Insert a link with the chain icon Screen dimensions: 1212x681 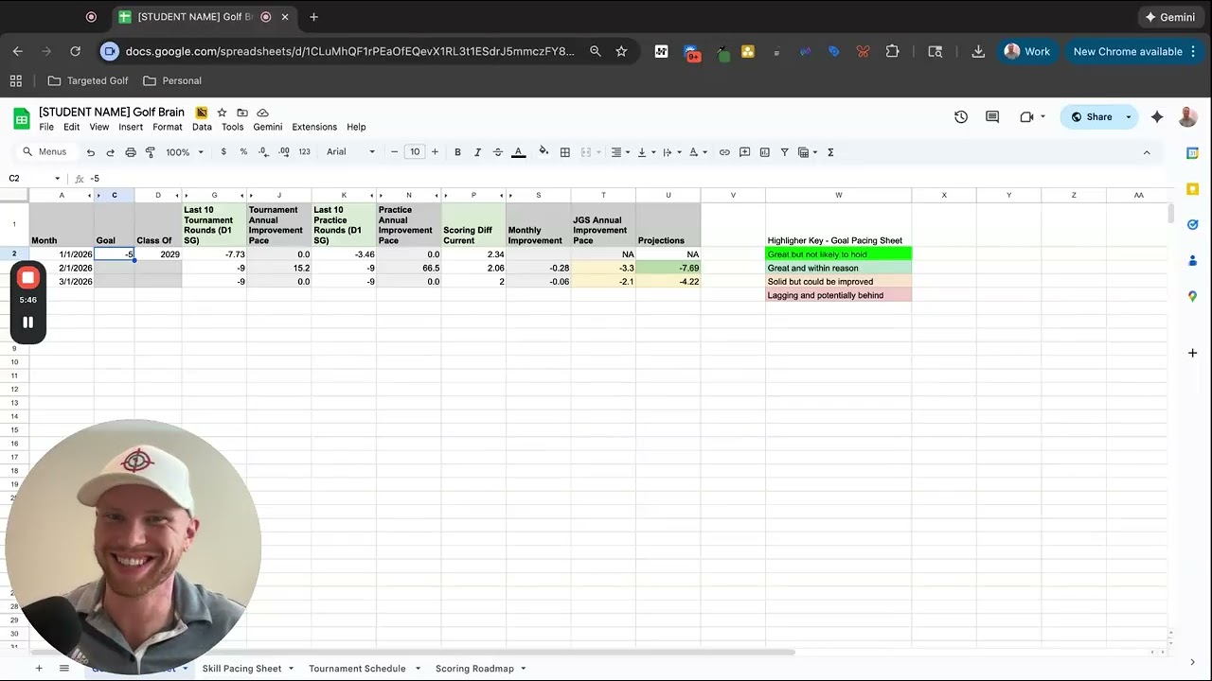pos(724,152)
